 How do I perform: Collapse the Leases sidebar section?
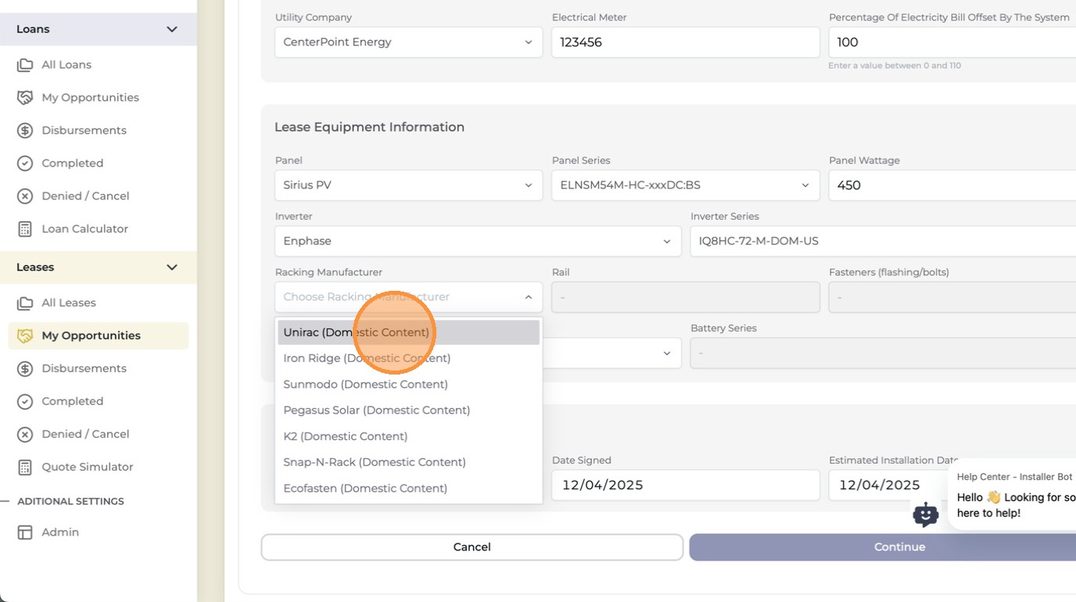point(172,267)
